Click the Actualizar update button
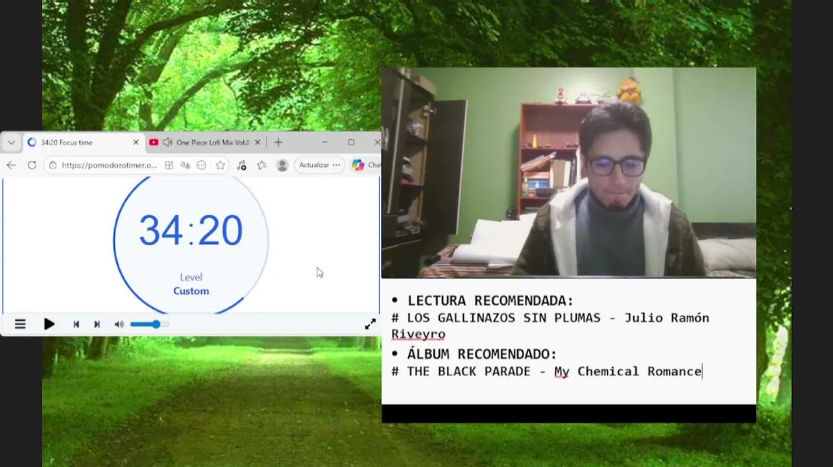 [x=319, y=165]
